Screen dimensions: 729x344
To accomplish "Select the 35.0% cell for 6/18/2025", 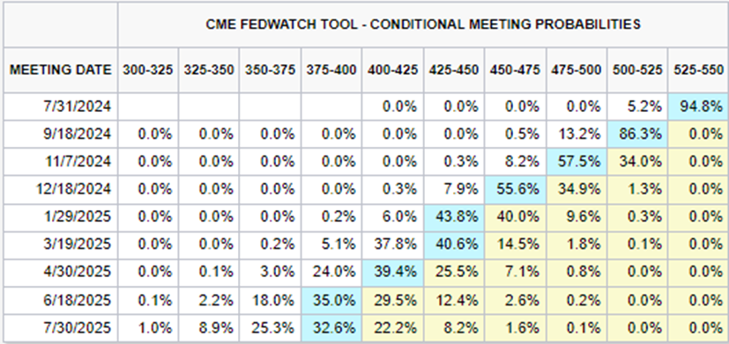I will [x=331, y=298].
